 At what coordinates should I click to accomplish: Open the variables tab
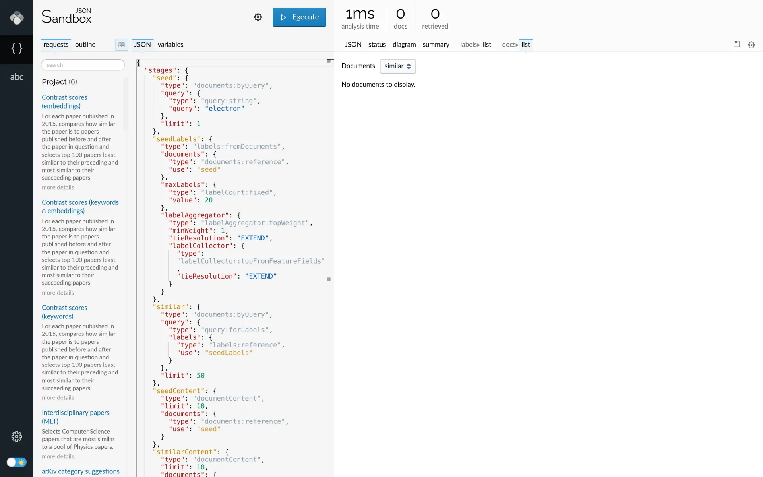point(170,45)
